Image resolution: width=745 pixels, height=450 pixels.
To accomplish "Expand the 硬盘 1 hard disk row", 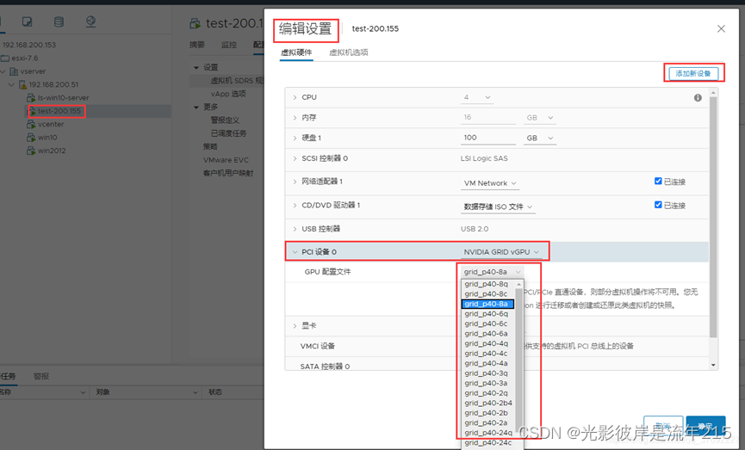I will 295,139.
